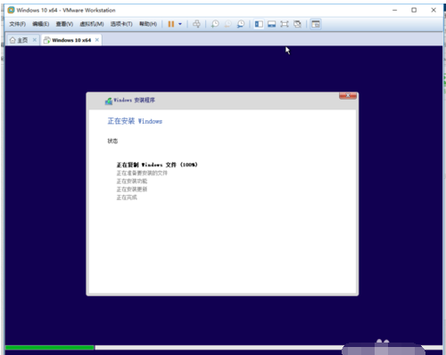
Task: Take a snapshot with the clock-plus icon
Action: coord(215,24)
